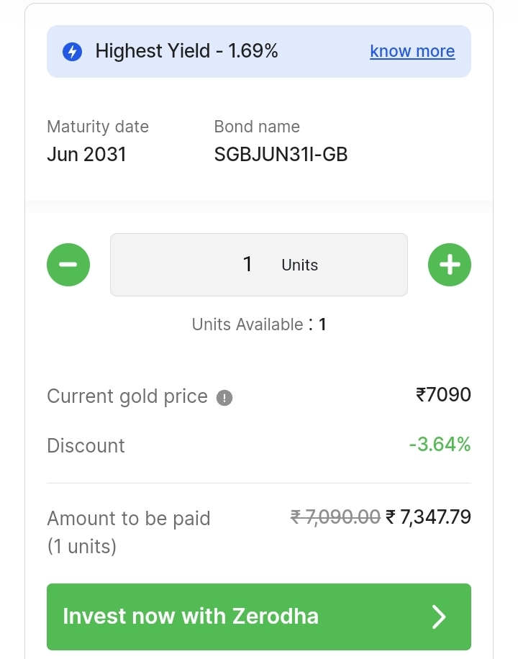Click the info icon beside Current gold price
The image size is (518, 659).
click(224, 398)
